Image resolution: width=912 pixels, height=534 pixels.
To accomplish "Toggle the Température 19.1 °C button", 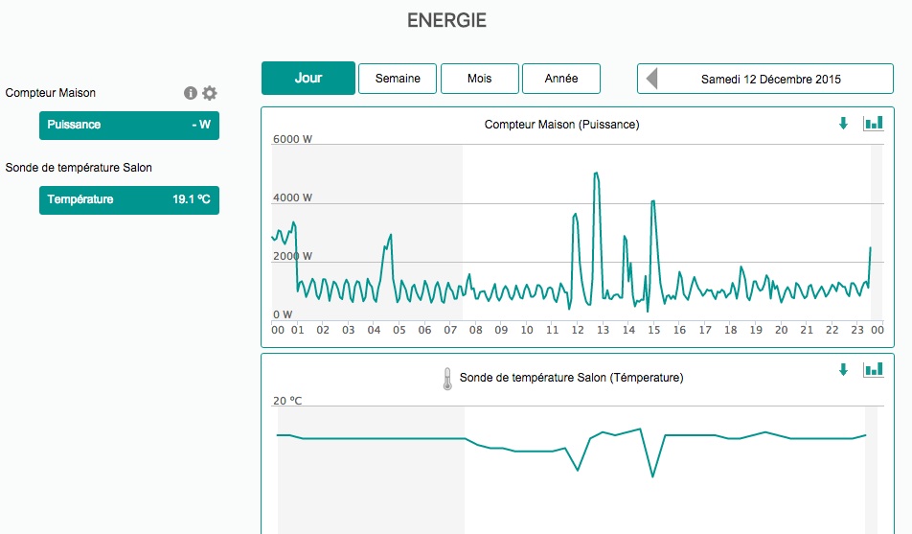I will pos(129,199).
